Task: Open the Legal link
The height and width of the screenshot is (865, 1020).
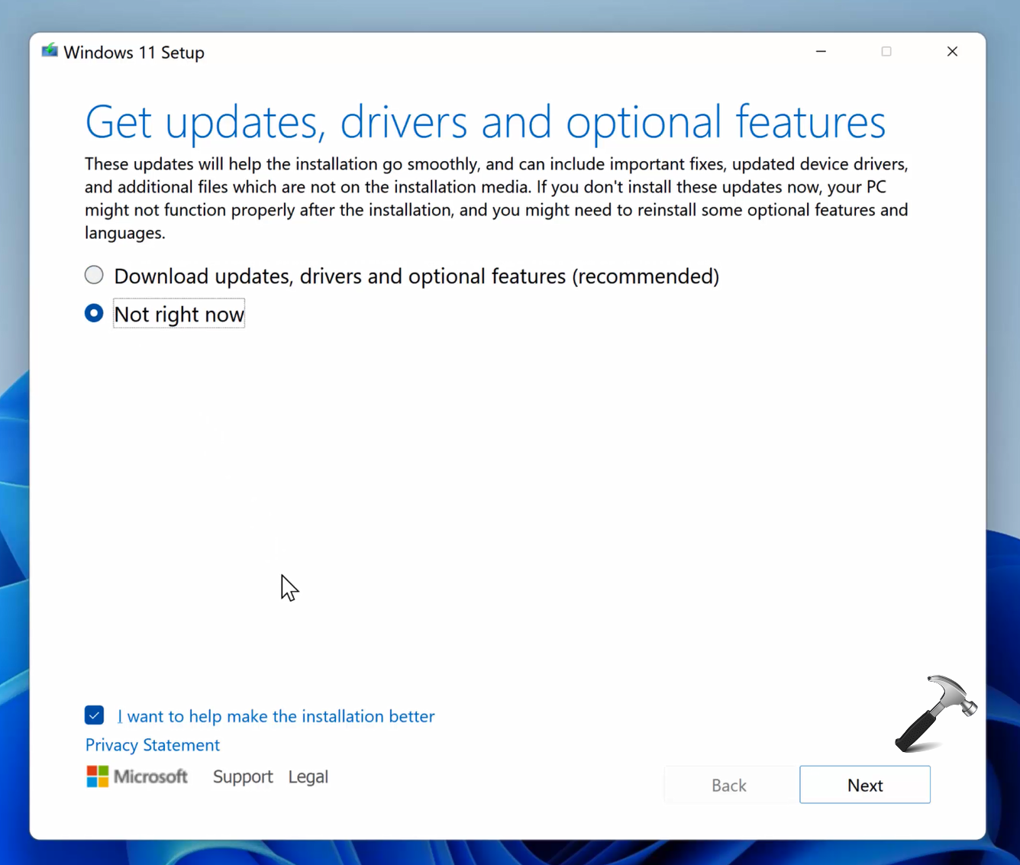Action: pos(308,776)
